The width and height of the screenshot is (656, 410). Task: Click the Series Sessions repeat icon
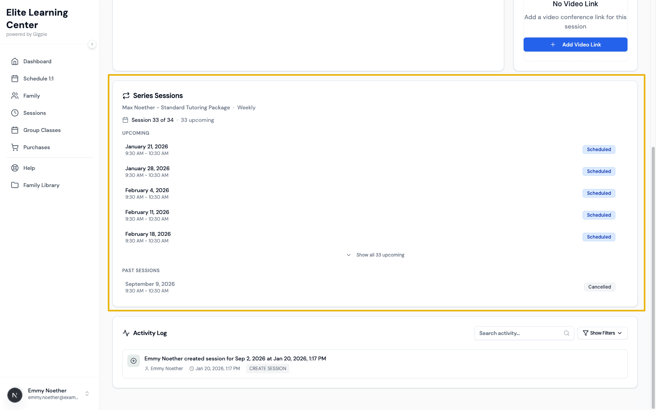pyautogui.click(x=126, y=95)
